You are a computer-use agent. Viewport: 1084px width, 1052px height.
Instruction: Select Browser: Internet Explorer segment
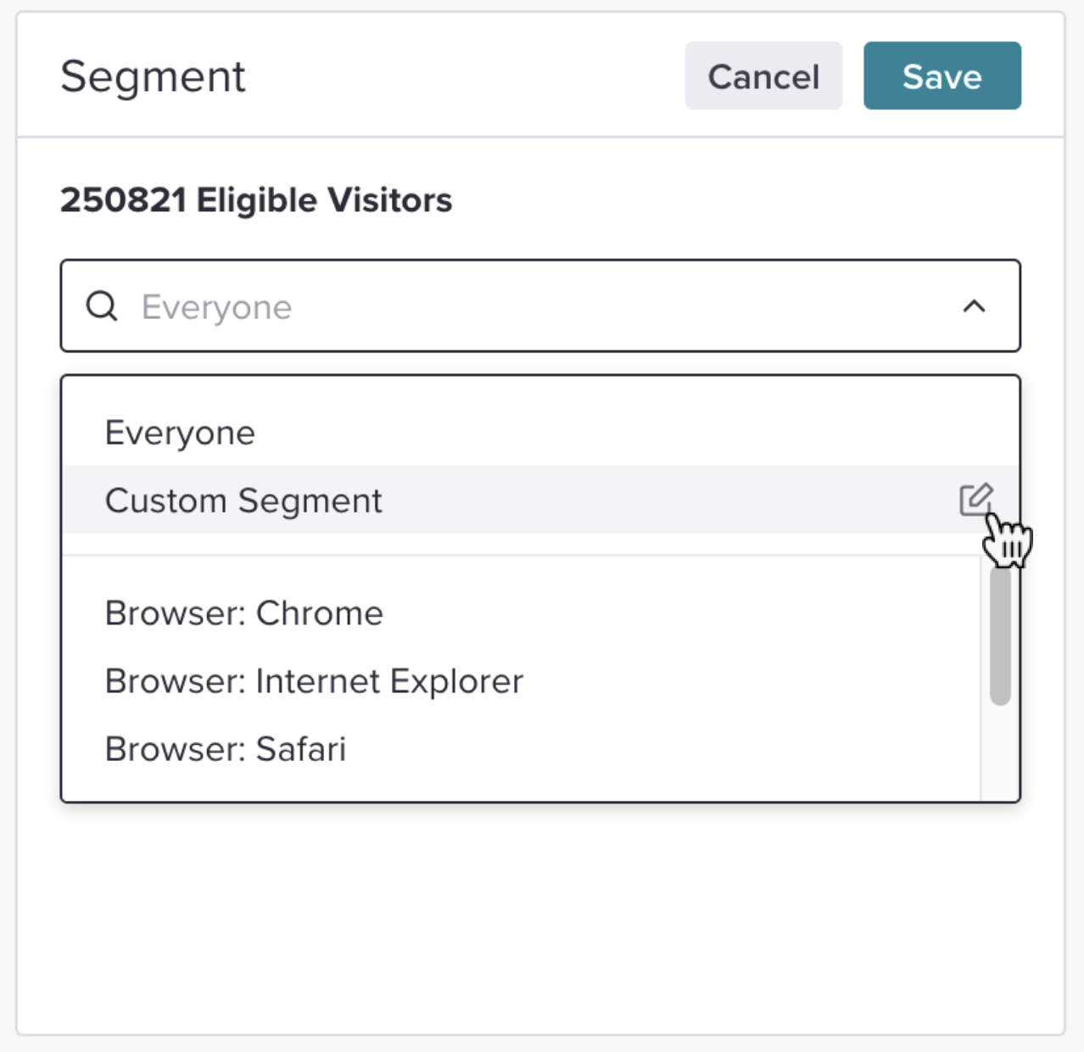314,681
